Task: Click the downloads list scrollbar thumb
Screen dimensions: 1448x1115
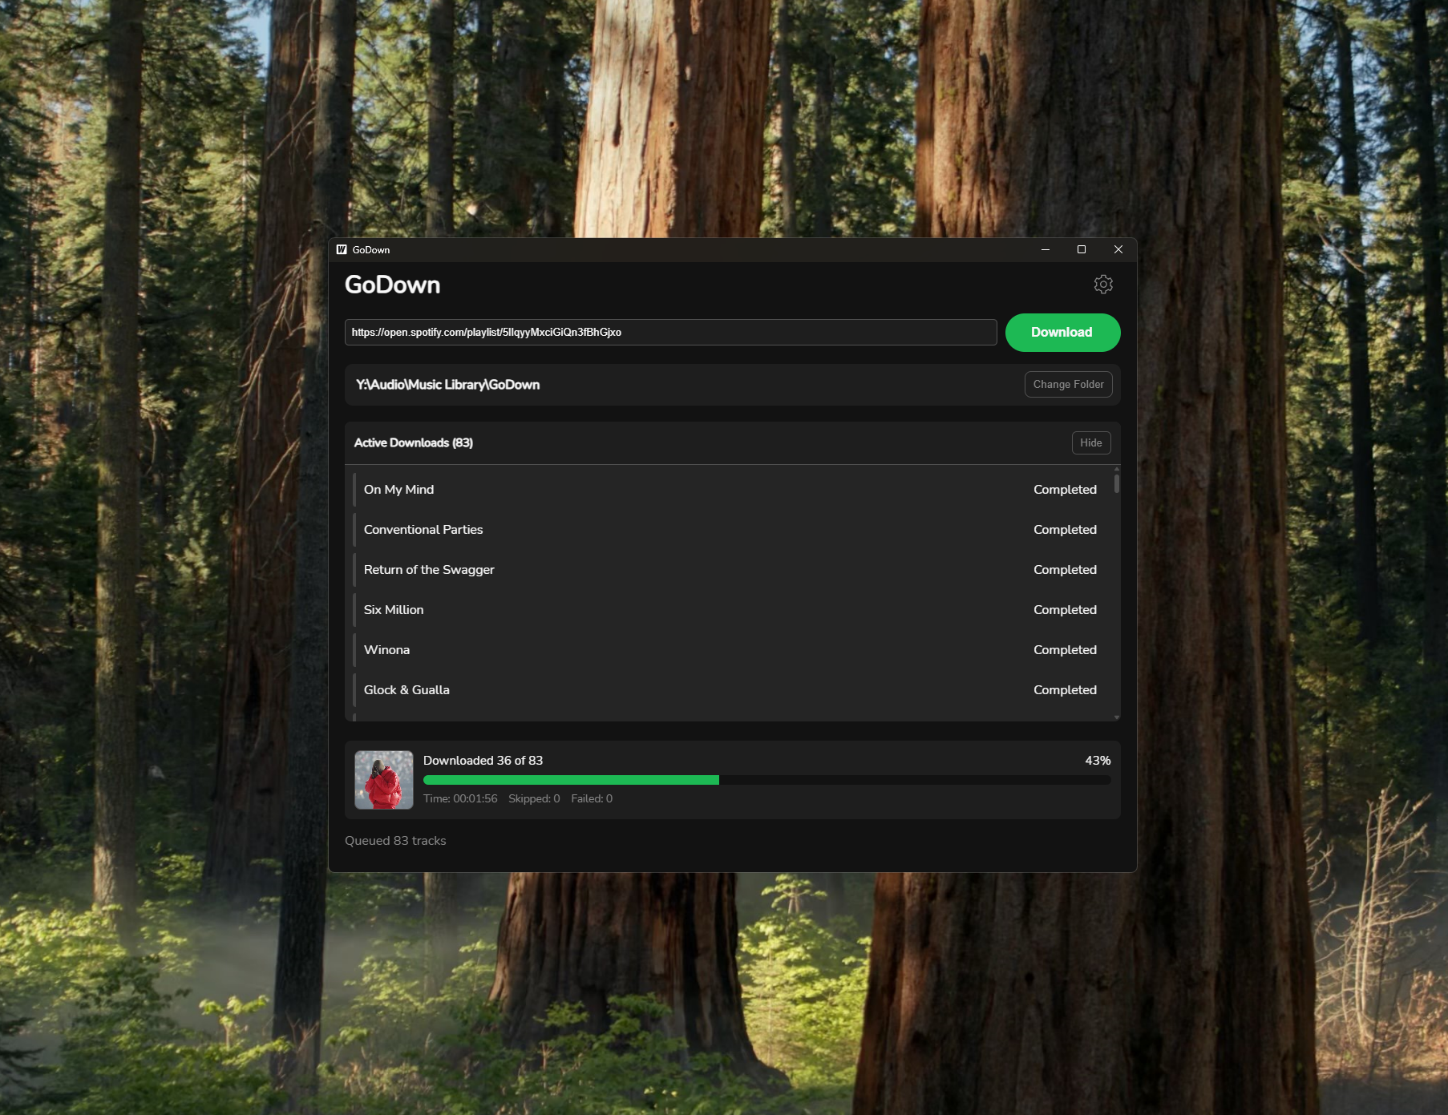Action: tap(1116, 484)
